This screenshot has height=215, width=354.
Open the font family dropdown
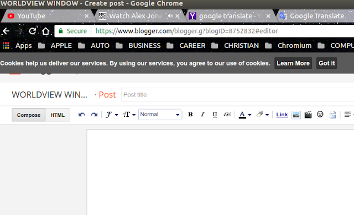tap(112, 115)
